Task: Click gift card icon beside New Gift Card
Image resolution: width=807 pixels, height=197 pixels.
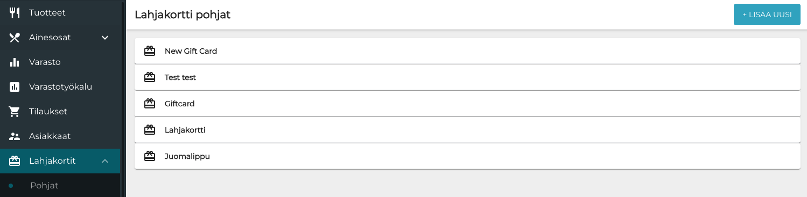Action: (x=150, y=51)
